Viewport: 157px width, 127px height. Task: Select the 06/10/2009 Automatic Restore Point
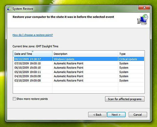79,68
